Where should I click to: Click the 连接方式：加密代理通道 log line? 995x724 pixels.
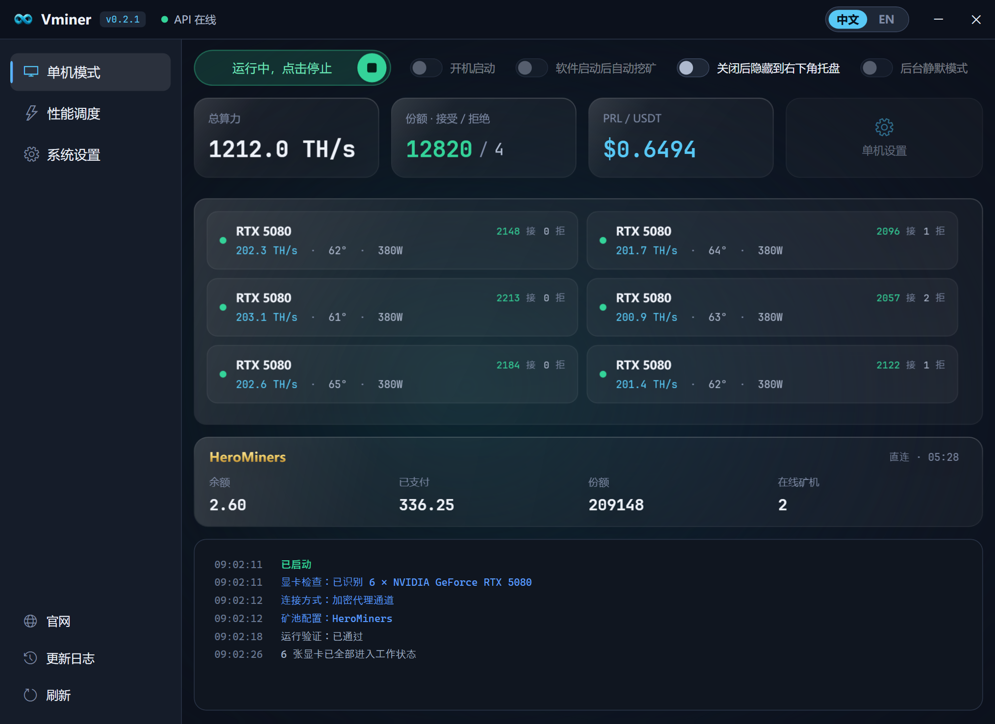337,600
